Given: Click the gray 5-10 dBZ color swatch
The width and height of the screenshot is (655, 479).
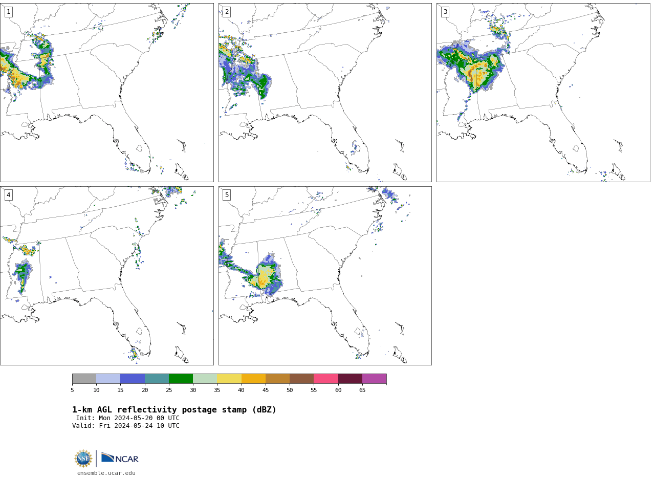Looking at the screenshot, I should point(84,379).
